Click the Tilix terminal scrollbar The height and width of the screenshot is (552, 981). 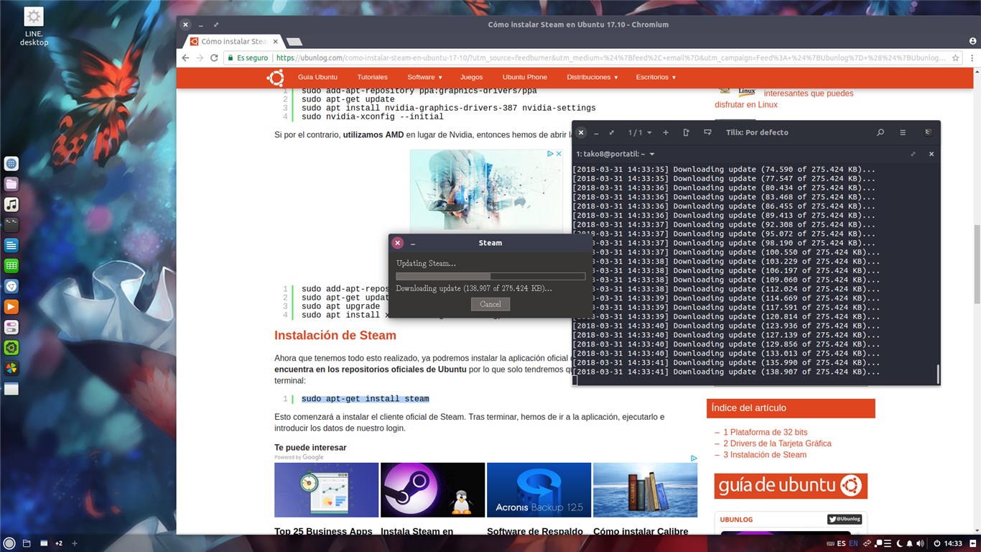(x=937, y=374)
